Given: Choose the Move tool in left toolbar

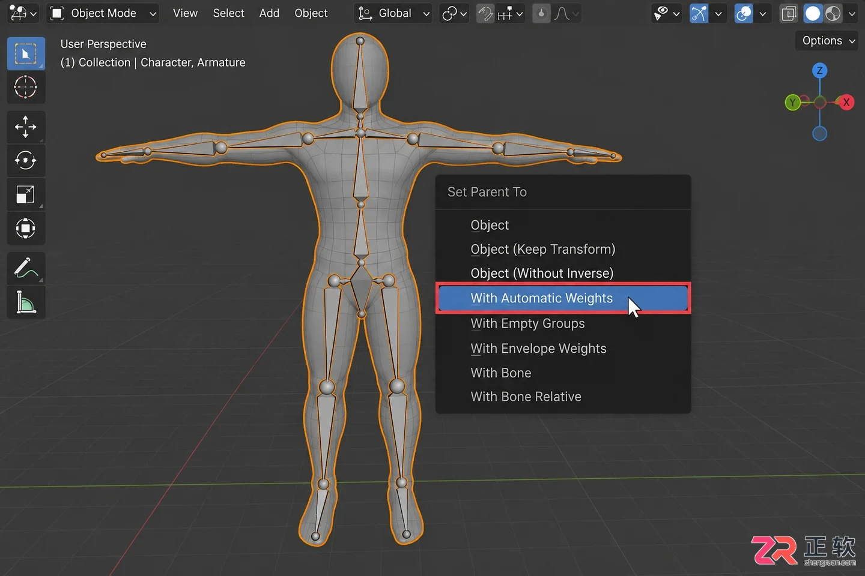Looking at the screenshot, I should (x=26, y=127).
